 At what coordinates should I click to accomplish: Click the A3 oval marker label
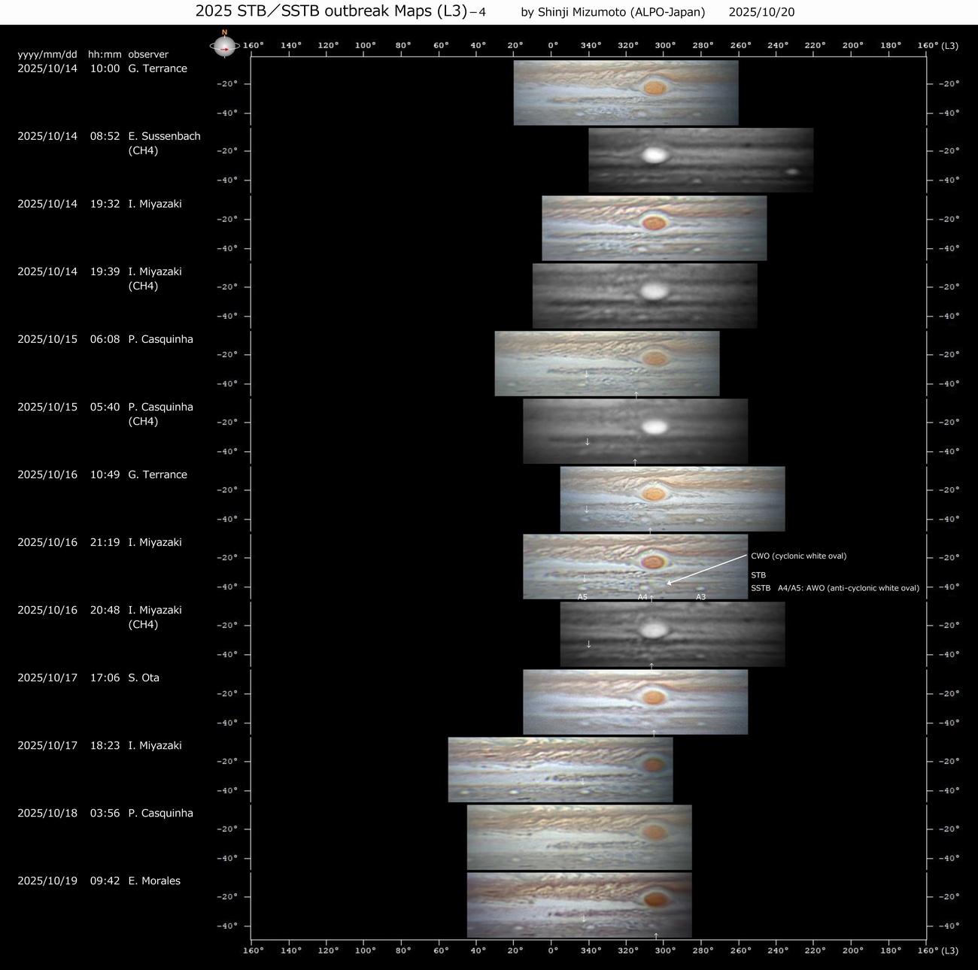point(700,597)
